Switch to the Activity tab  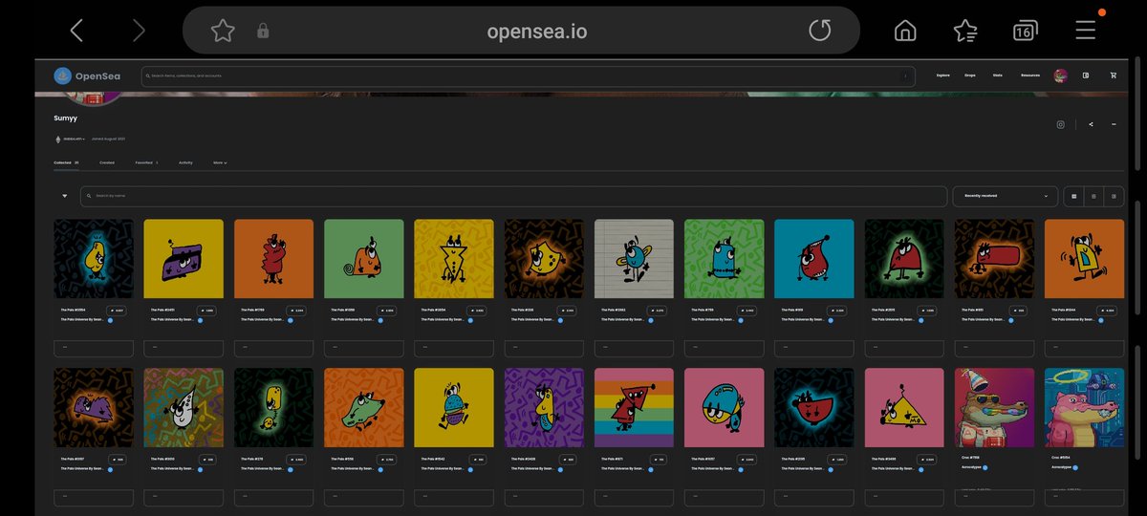[185, 162]
